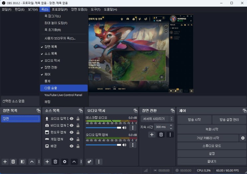Select the 장면 item in scene list
The height and width of the screenshot is (174, 247).
21,119
